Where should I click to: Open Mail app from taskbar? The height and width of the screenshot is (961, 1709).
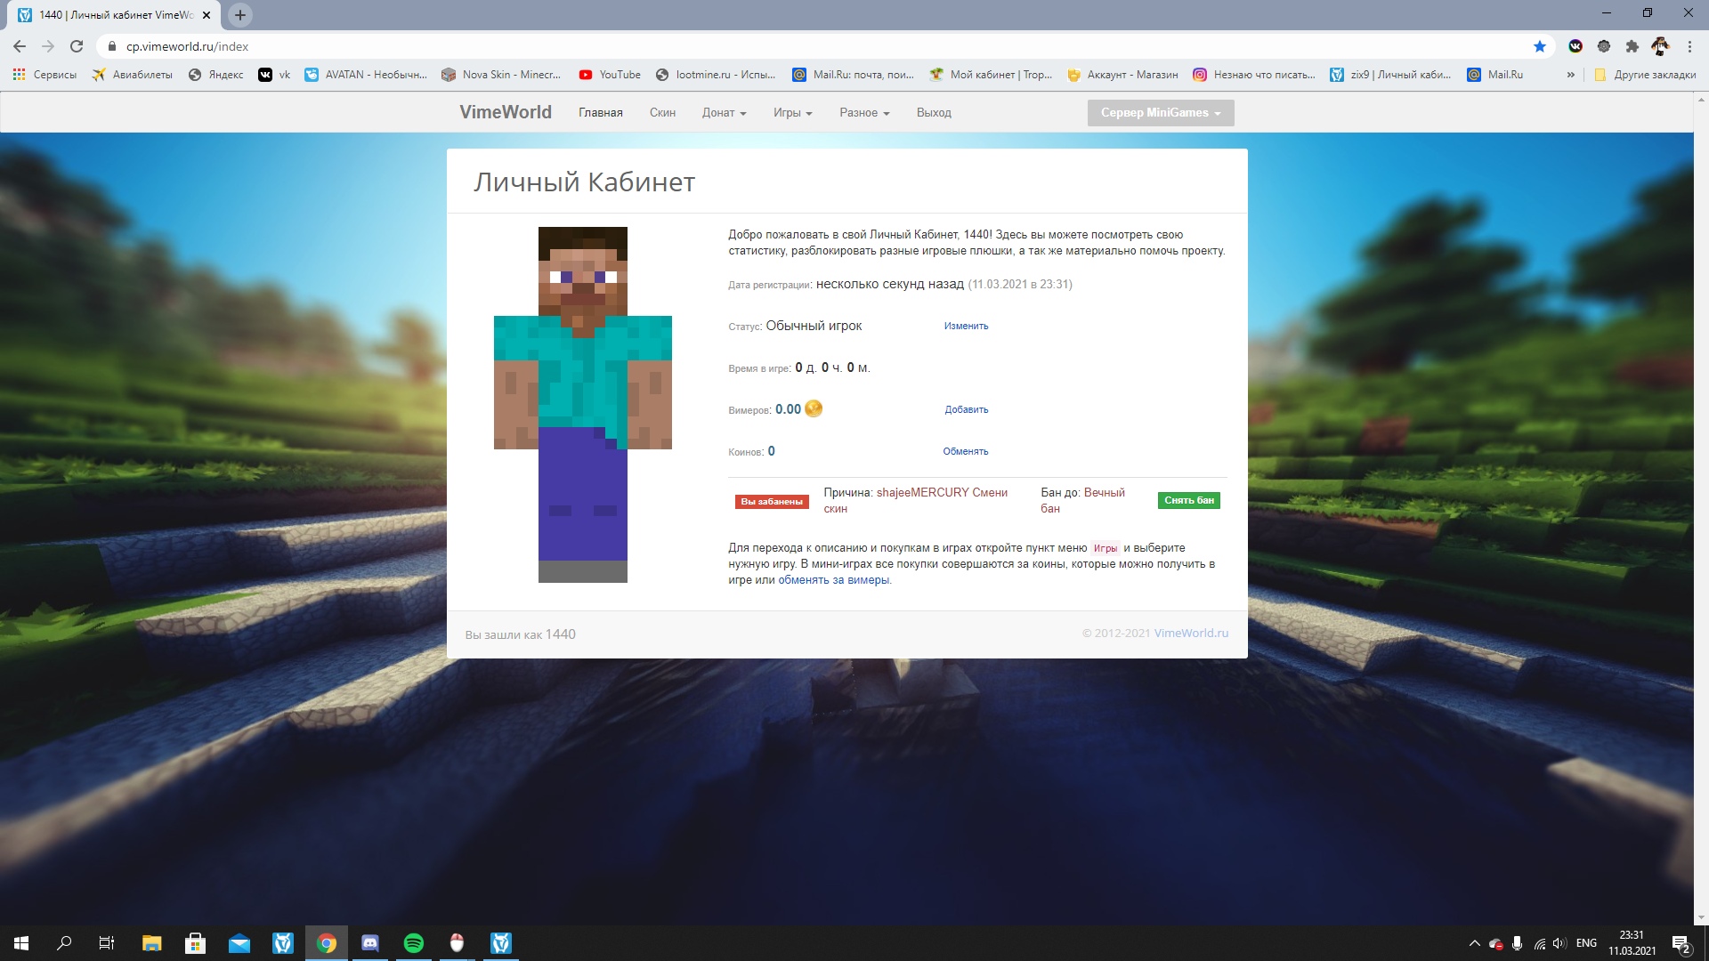point(239,943)
